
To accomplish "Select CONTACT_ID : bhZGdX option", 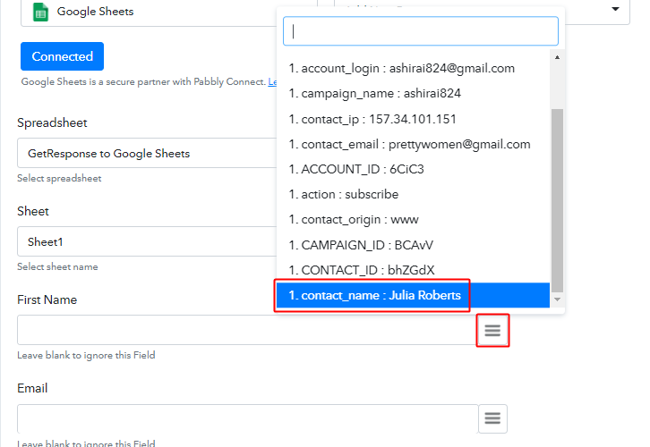I will 413,270.
